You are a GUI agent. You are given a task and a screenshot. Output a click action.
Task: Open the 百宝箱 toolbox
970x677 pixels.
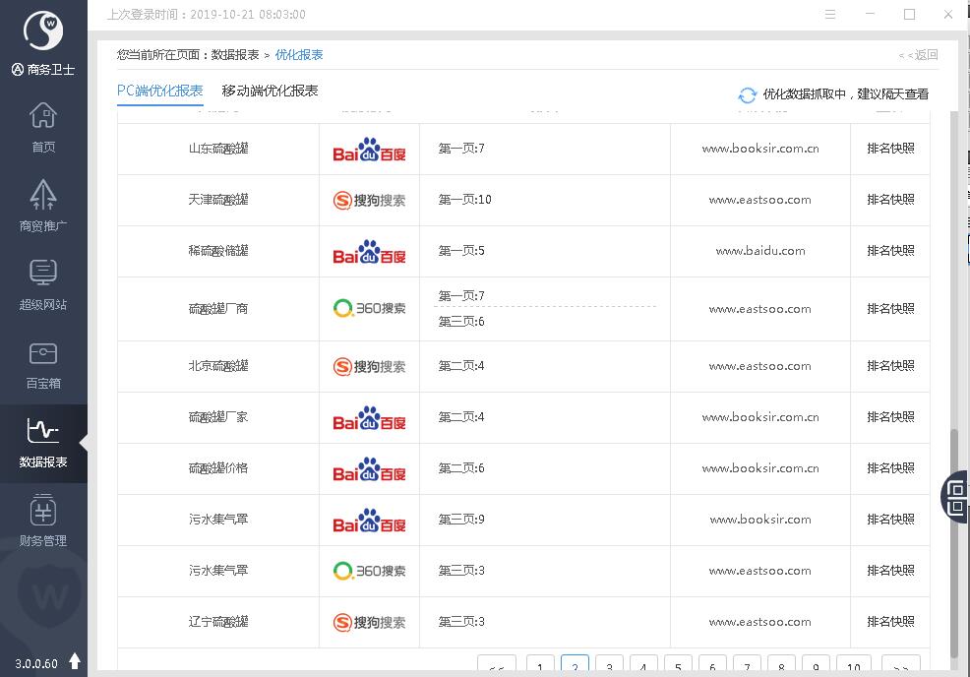[x=43, y=363]
